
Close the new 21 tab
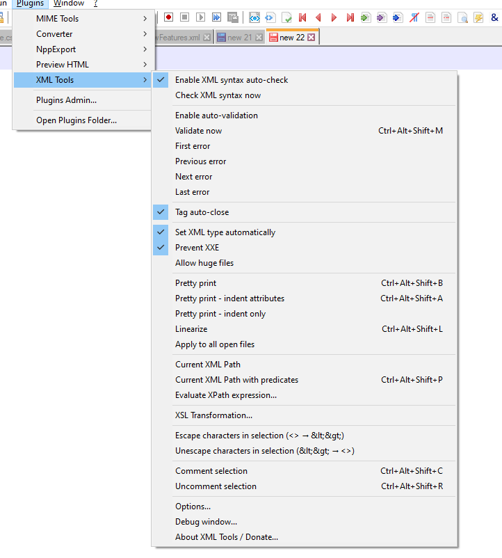pos(259,38)
